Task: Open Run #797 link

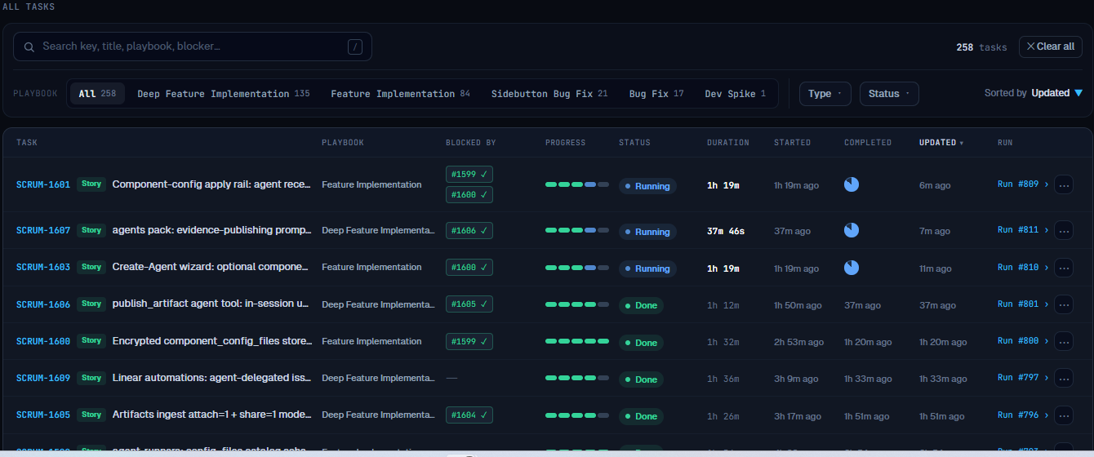Action: pos(1023,378)
